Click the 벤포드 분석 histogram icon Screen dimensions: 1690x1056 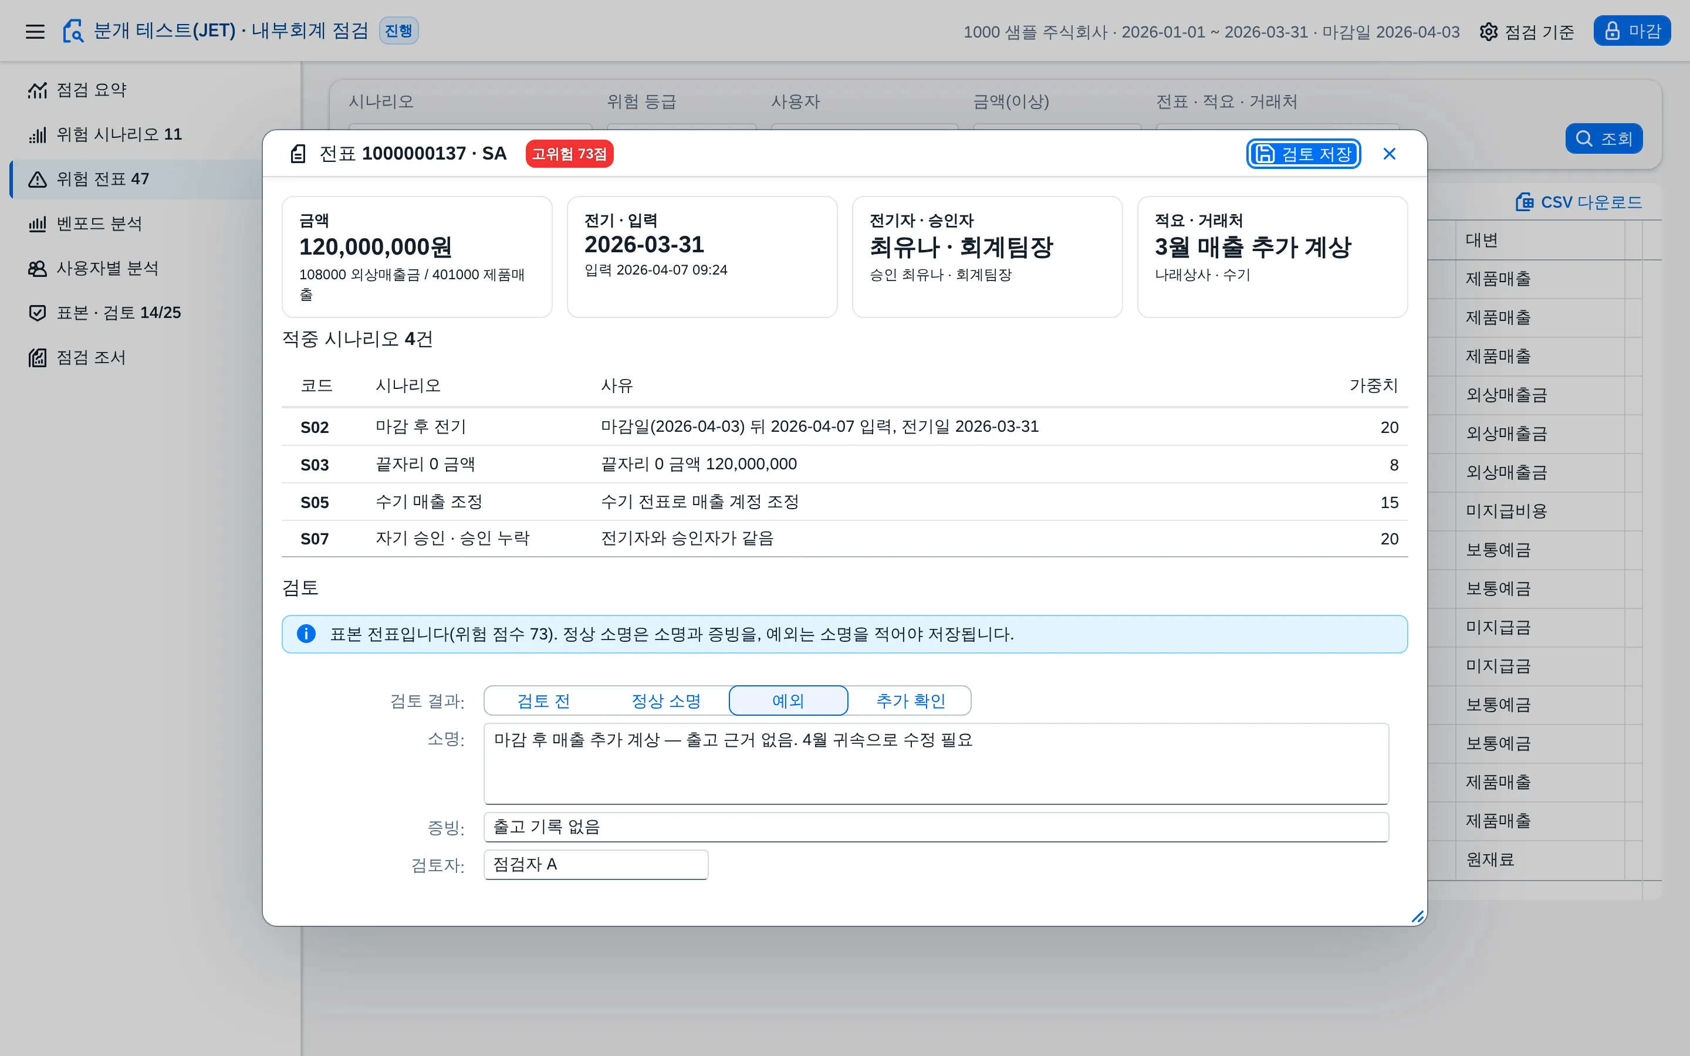(38, 224)
